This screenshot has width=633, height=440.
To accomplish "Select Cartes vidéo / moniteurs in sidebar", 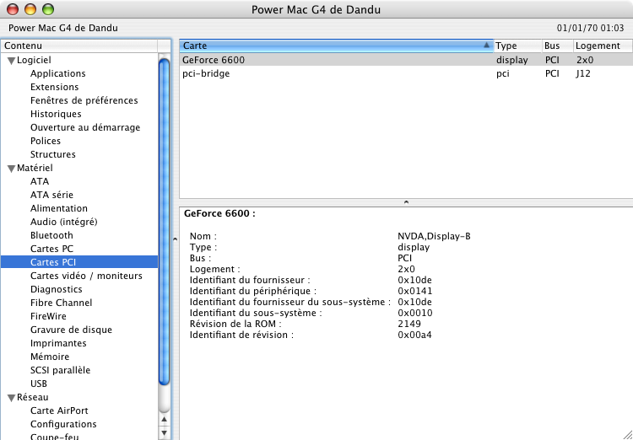I will click(x=86, y=276).
